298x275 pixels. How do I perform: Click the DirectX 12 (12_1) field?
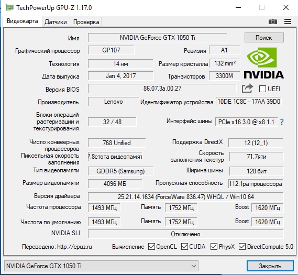pos(256,142)
